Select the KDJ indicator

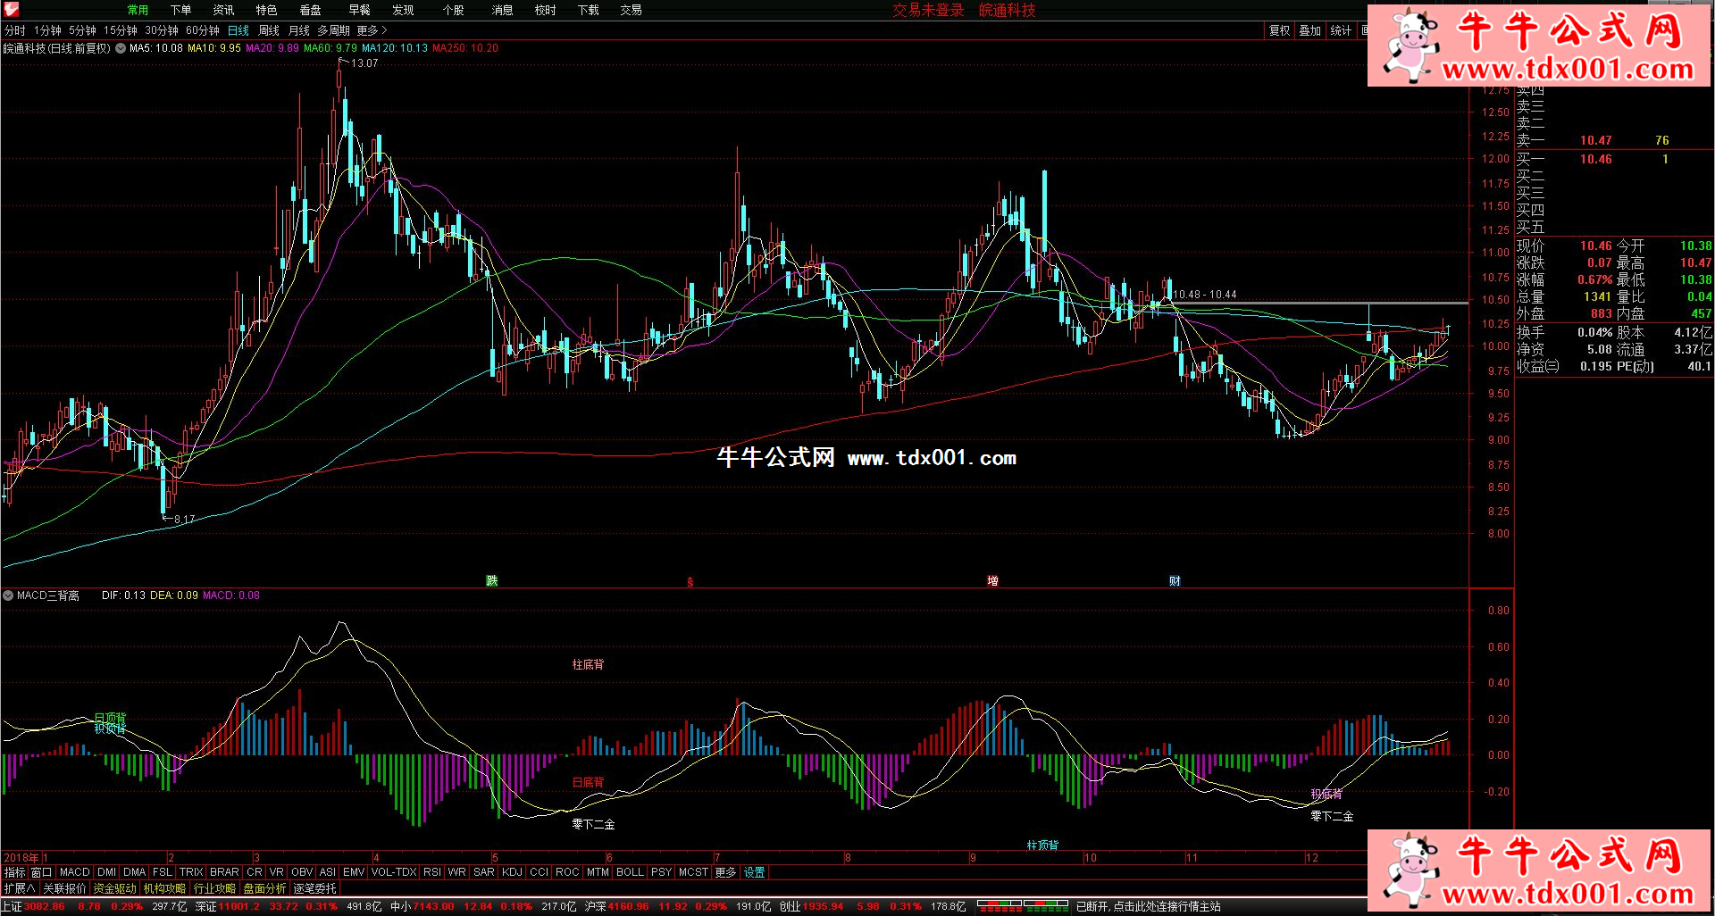(x=512, y=872)
